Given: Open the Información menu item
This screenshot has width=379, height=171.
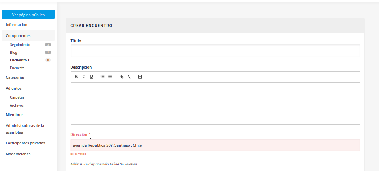Looking at the screenshot, I should click(x=17, y=24).
